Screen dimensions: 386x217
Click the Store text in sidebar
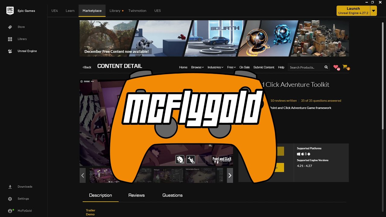click(21, 27)
